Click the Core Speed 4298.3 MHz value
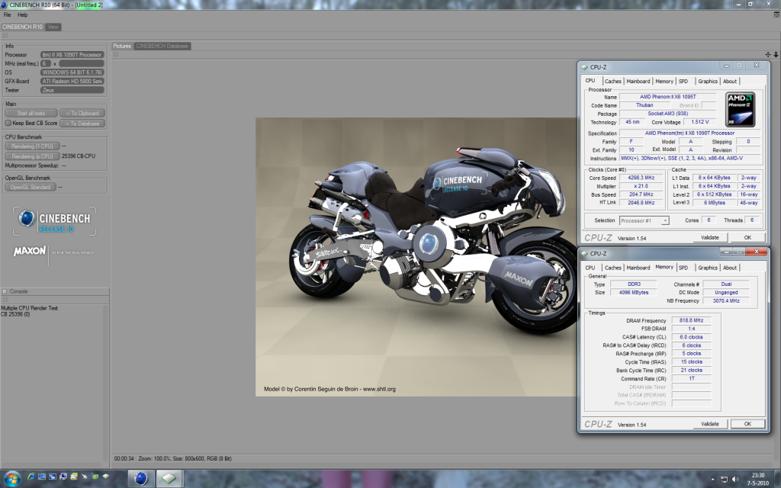Viewport: 781px width, 488px height. pos(641,178)
